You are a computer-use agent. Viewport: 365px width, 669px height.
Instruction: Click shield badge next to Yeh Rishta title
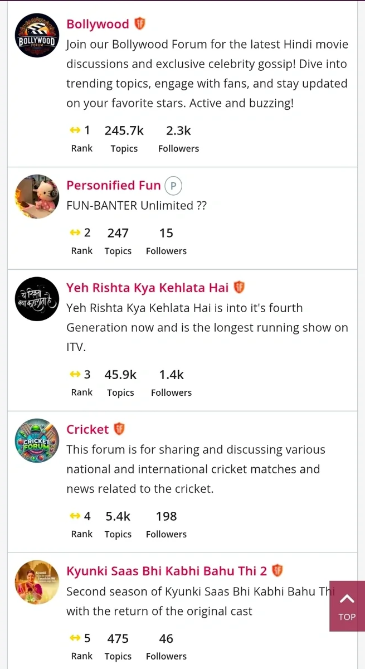240,288
